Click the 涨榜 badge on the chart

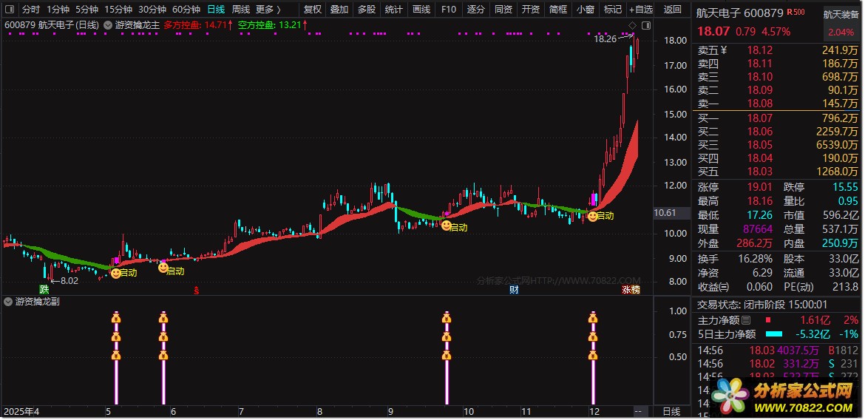click(631, 289)
